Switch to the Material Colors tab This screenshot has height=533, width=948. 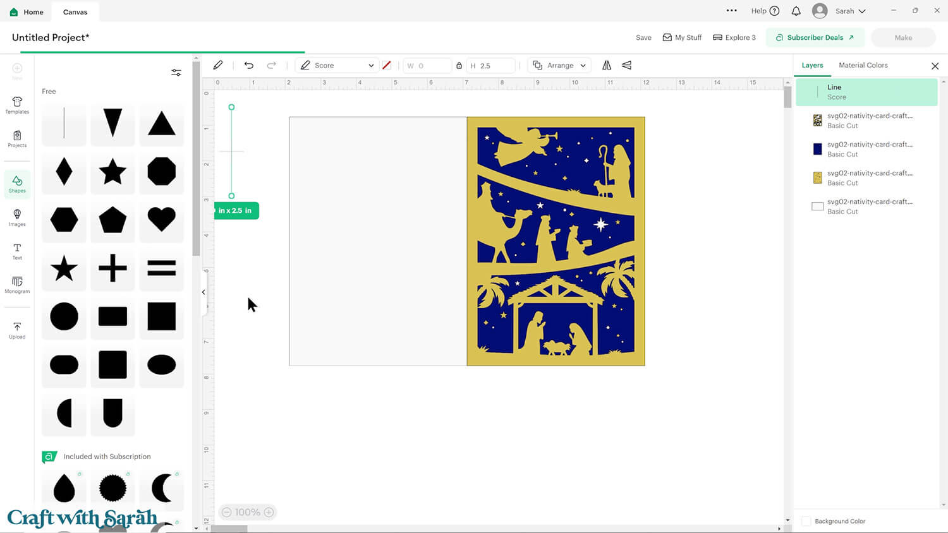pyautogui.click(x=863, y=65)
